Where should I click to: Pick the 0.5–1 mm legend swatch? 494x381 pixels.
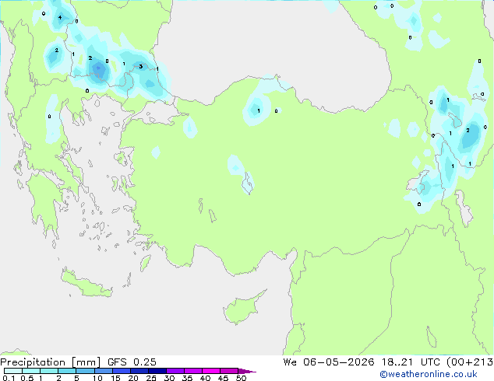[x=31, y=371]
